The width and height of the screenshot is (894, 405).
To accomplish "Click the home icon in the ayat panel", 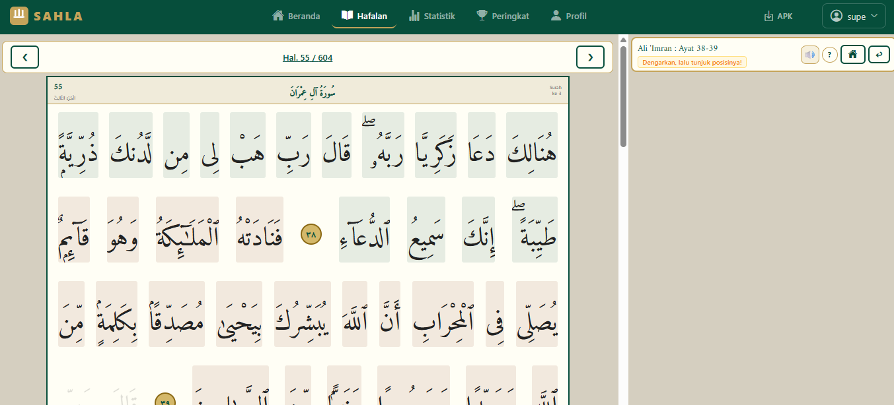I will coord(852,55).
